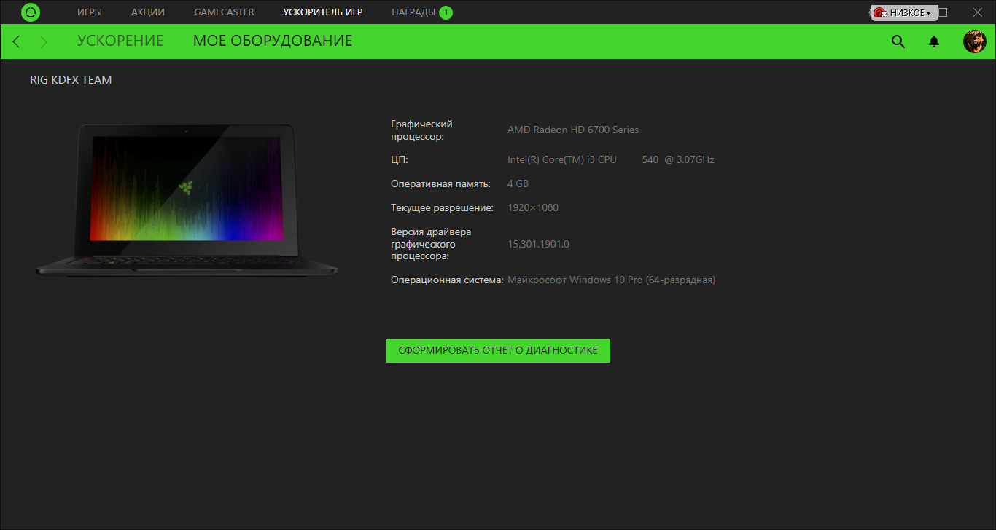Select the МОЕ ОБОРУДОВАНИЕ sub-tab
This screenshot has height=530, width=996.
(273, 41)
